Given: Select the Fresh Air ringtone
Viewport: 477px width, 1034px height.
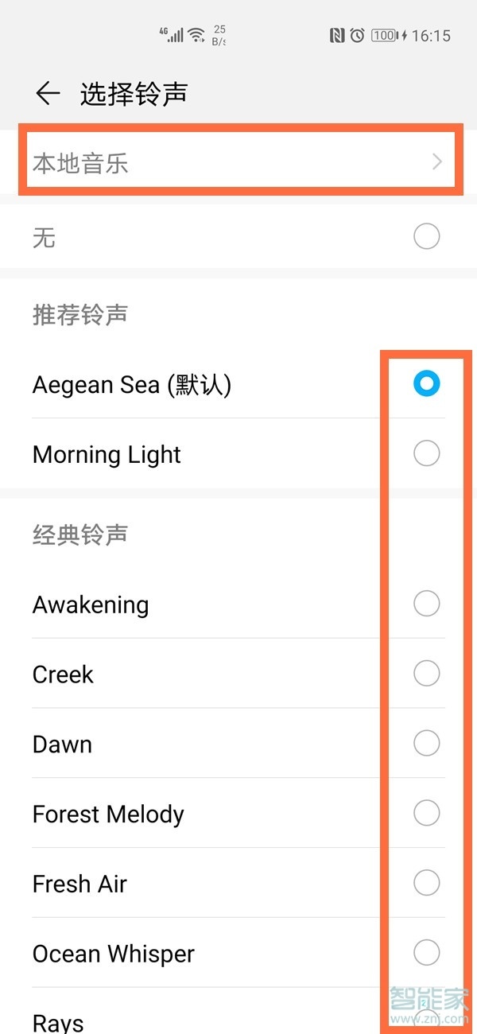Looking at the screenshot, I should (x=427, y=883).
